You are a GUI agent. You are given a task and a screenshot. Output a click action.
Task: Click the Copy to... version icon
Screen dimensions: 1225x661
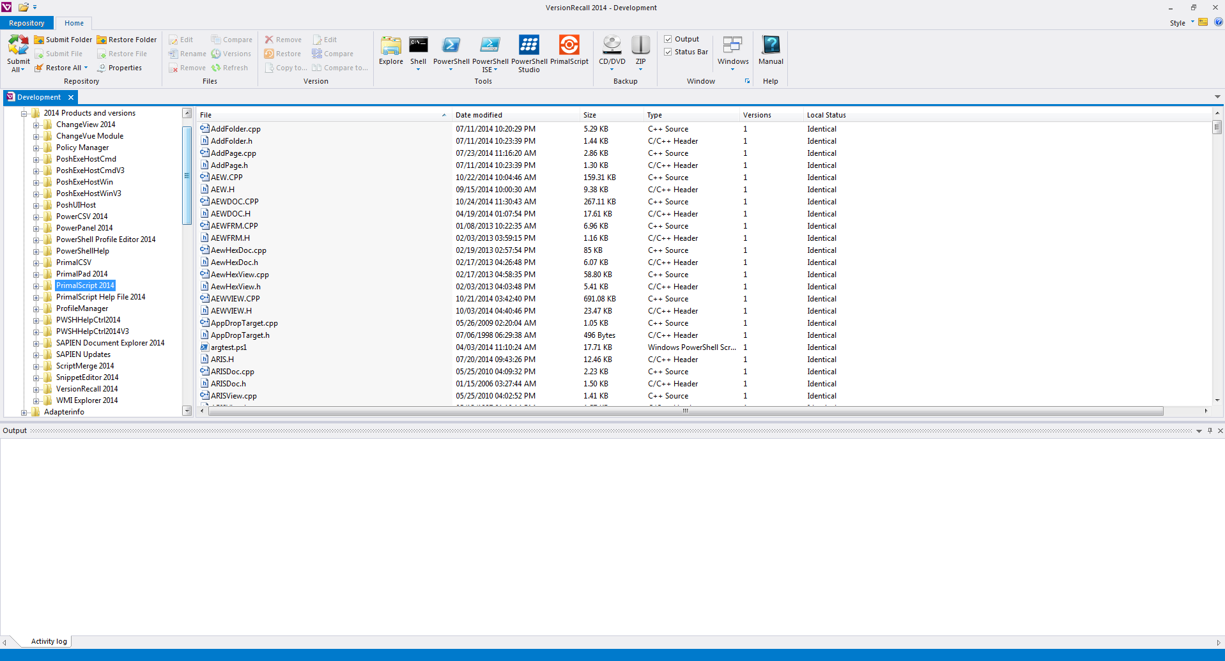pos(269,68)
